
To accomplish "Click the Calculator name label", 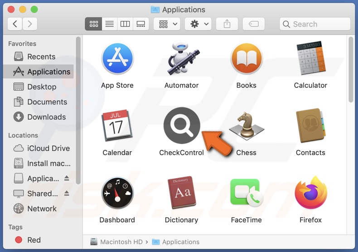I will 310,85.
